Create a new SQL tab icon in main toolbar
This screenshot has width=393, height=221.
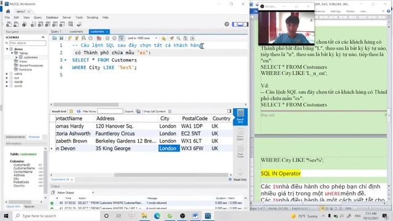[9, 25]
